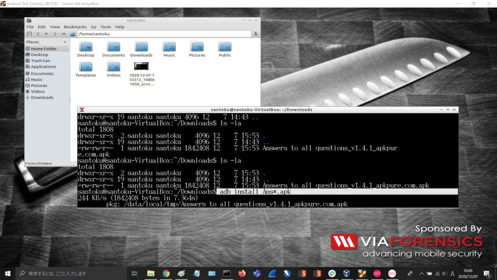Open the File menu in file manager
The image size is (497, 280).
point(30,27)
